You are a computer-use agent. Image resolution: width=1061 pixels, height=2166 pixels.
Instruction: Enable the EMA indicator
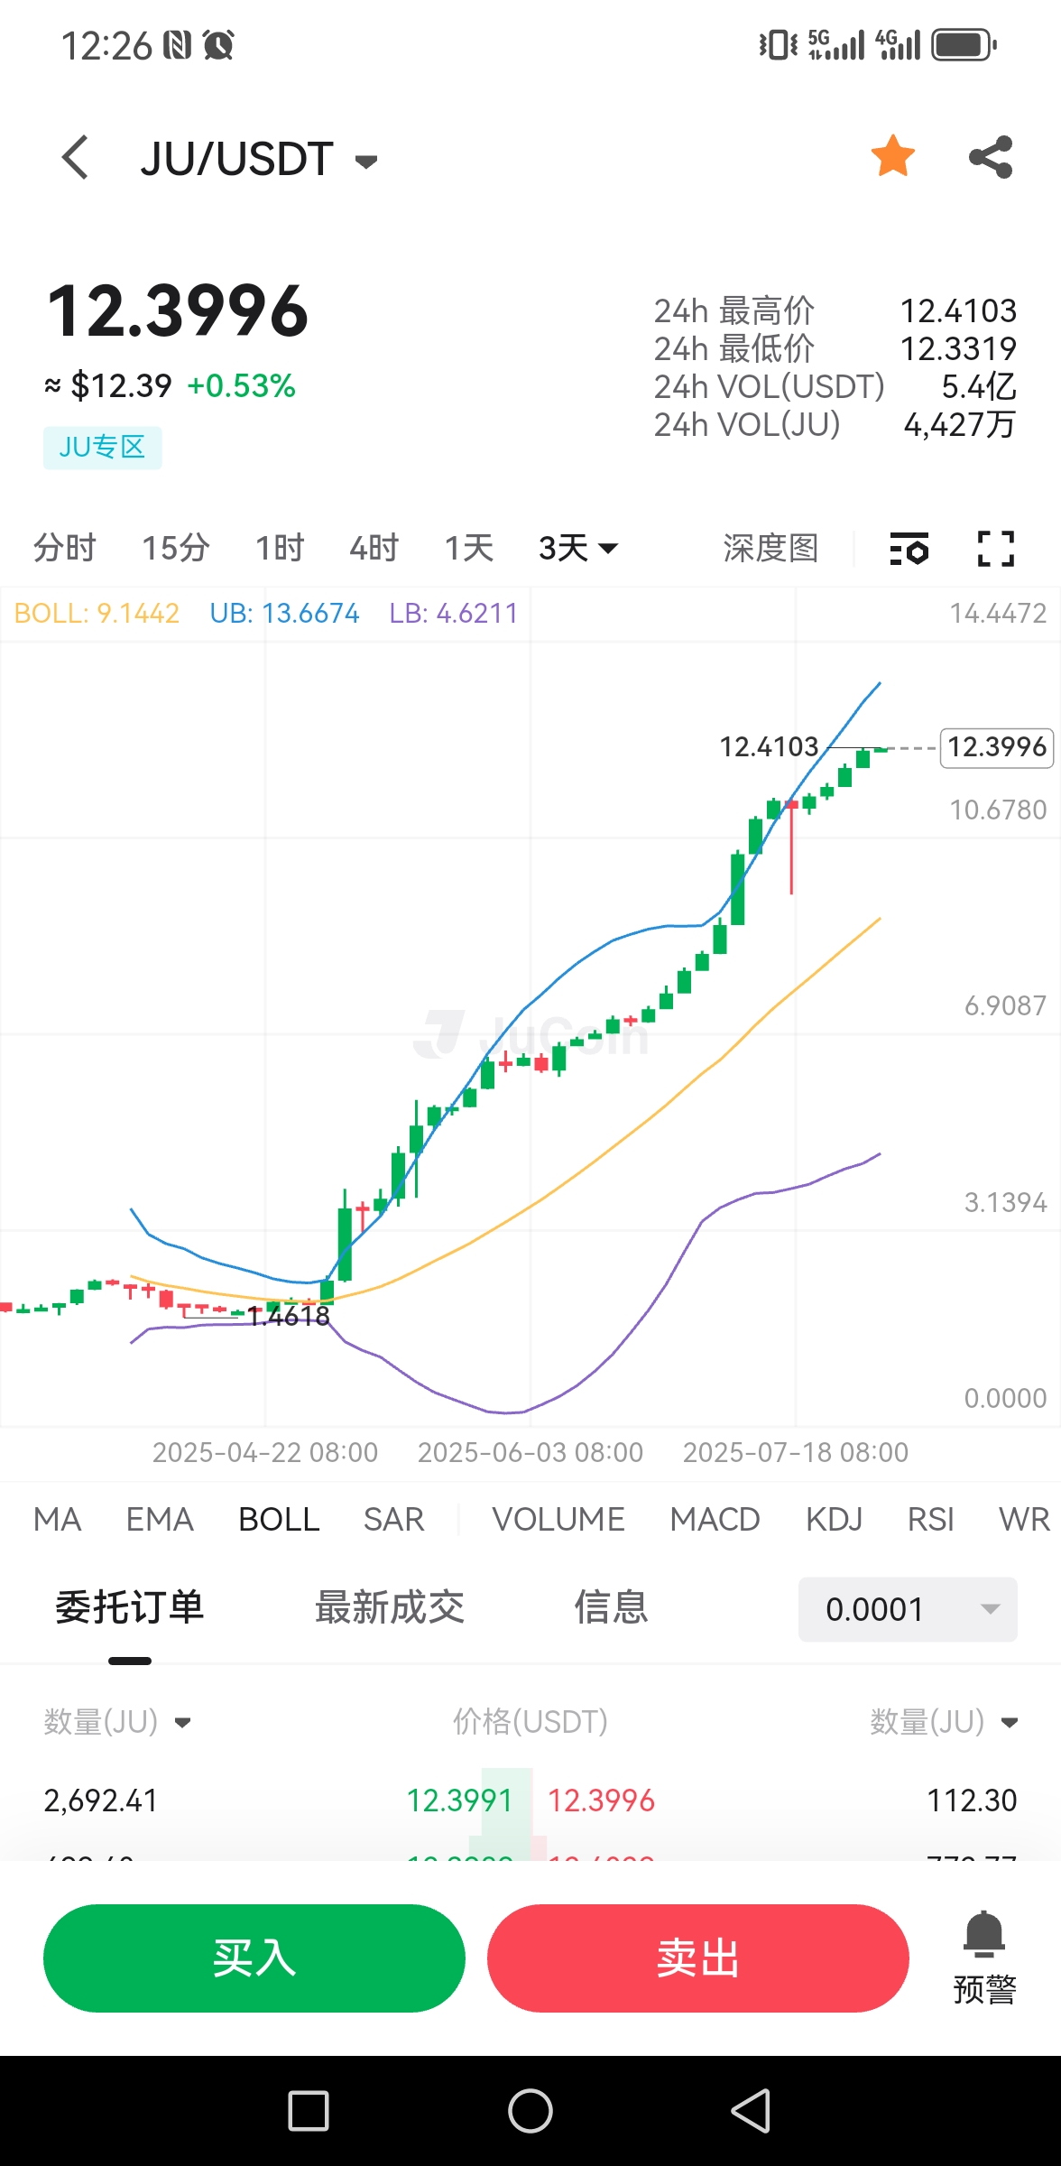click(160, 1520)
